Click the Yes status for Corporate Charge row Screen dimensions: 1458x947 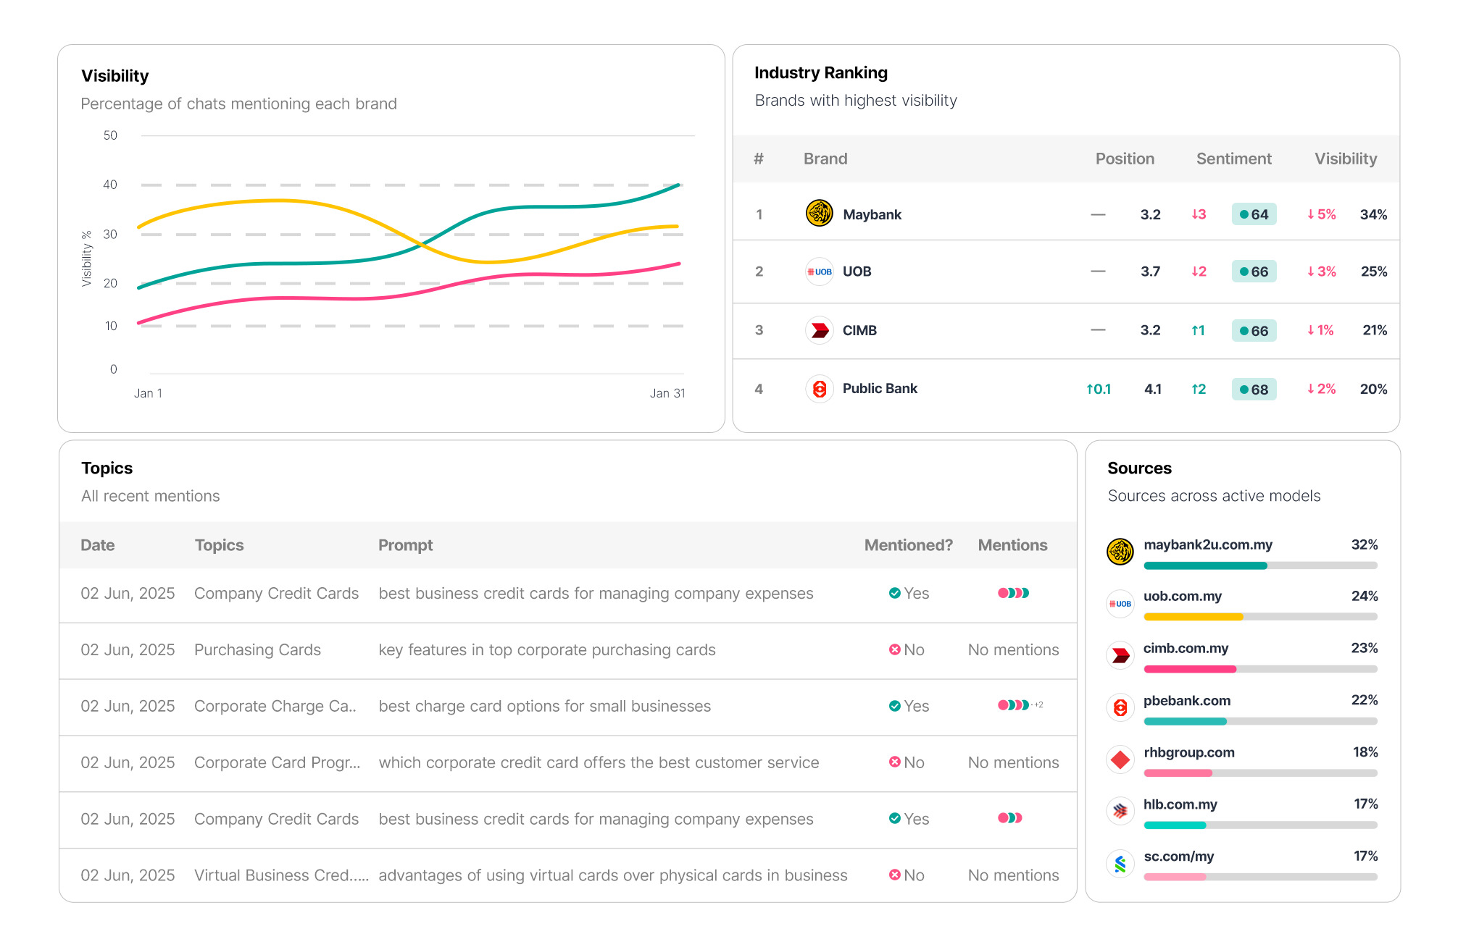click(x=909, y=706)
